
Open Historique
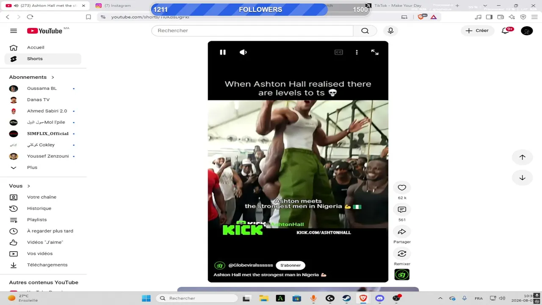[x=43, y=208]
